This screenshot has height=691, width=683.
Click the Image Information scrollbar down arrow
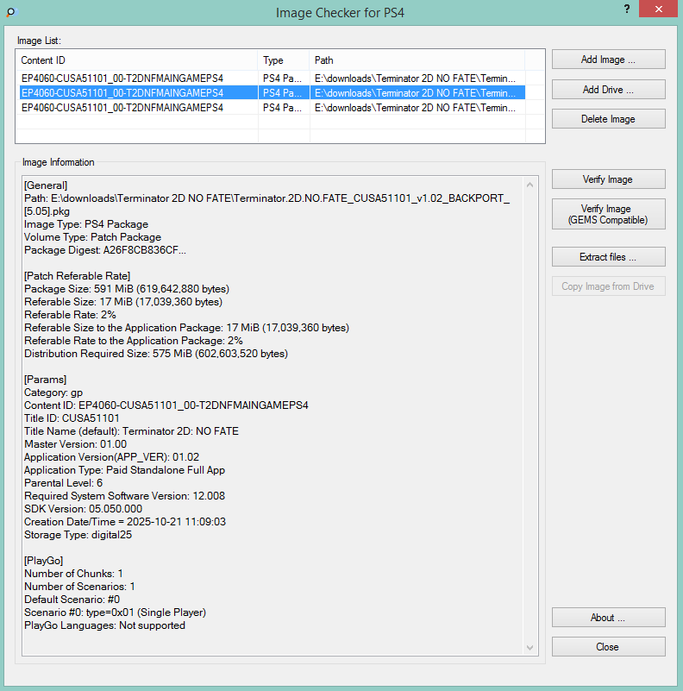pos(531,647)
